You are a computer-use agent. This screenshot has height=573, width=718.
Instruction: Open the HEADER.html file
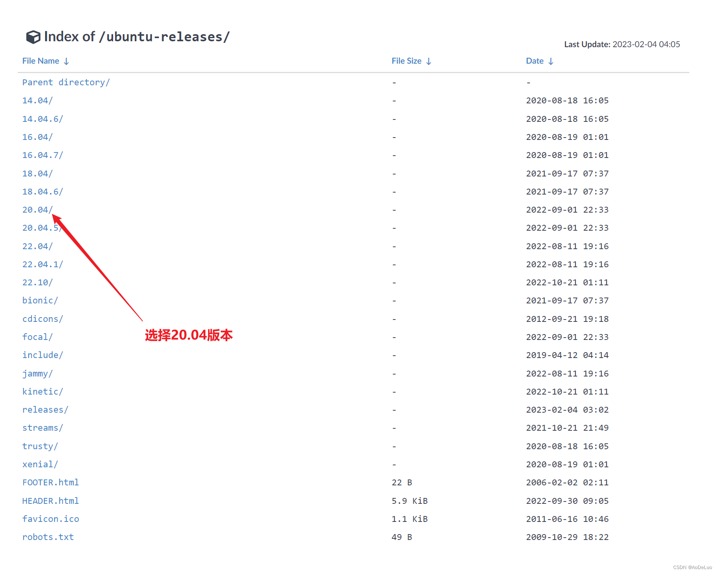[51, 501]
